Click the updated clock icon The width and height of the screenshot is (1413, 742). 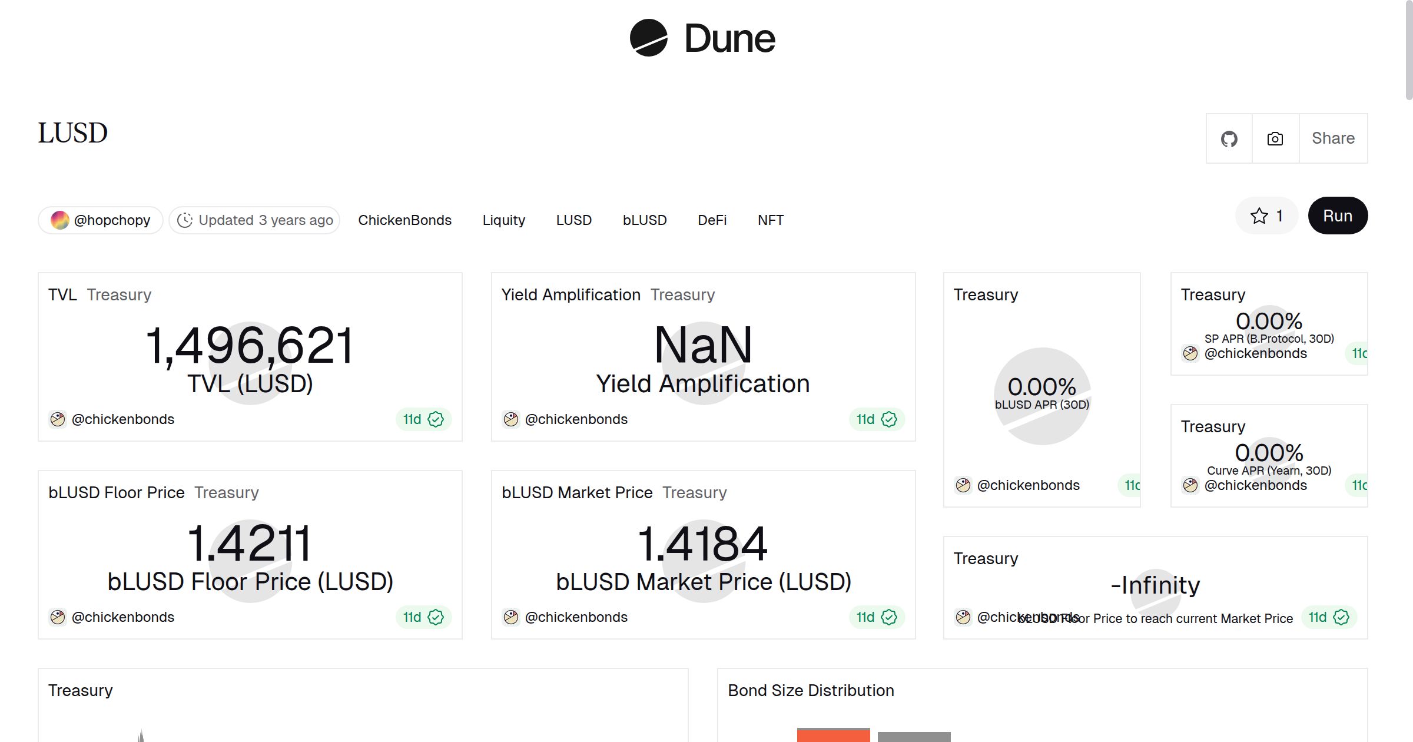click(185, 220)
